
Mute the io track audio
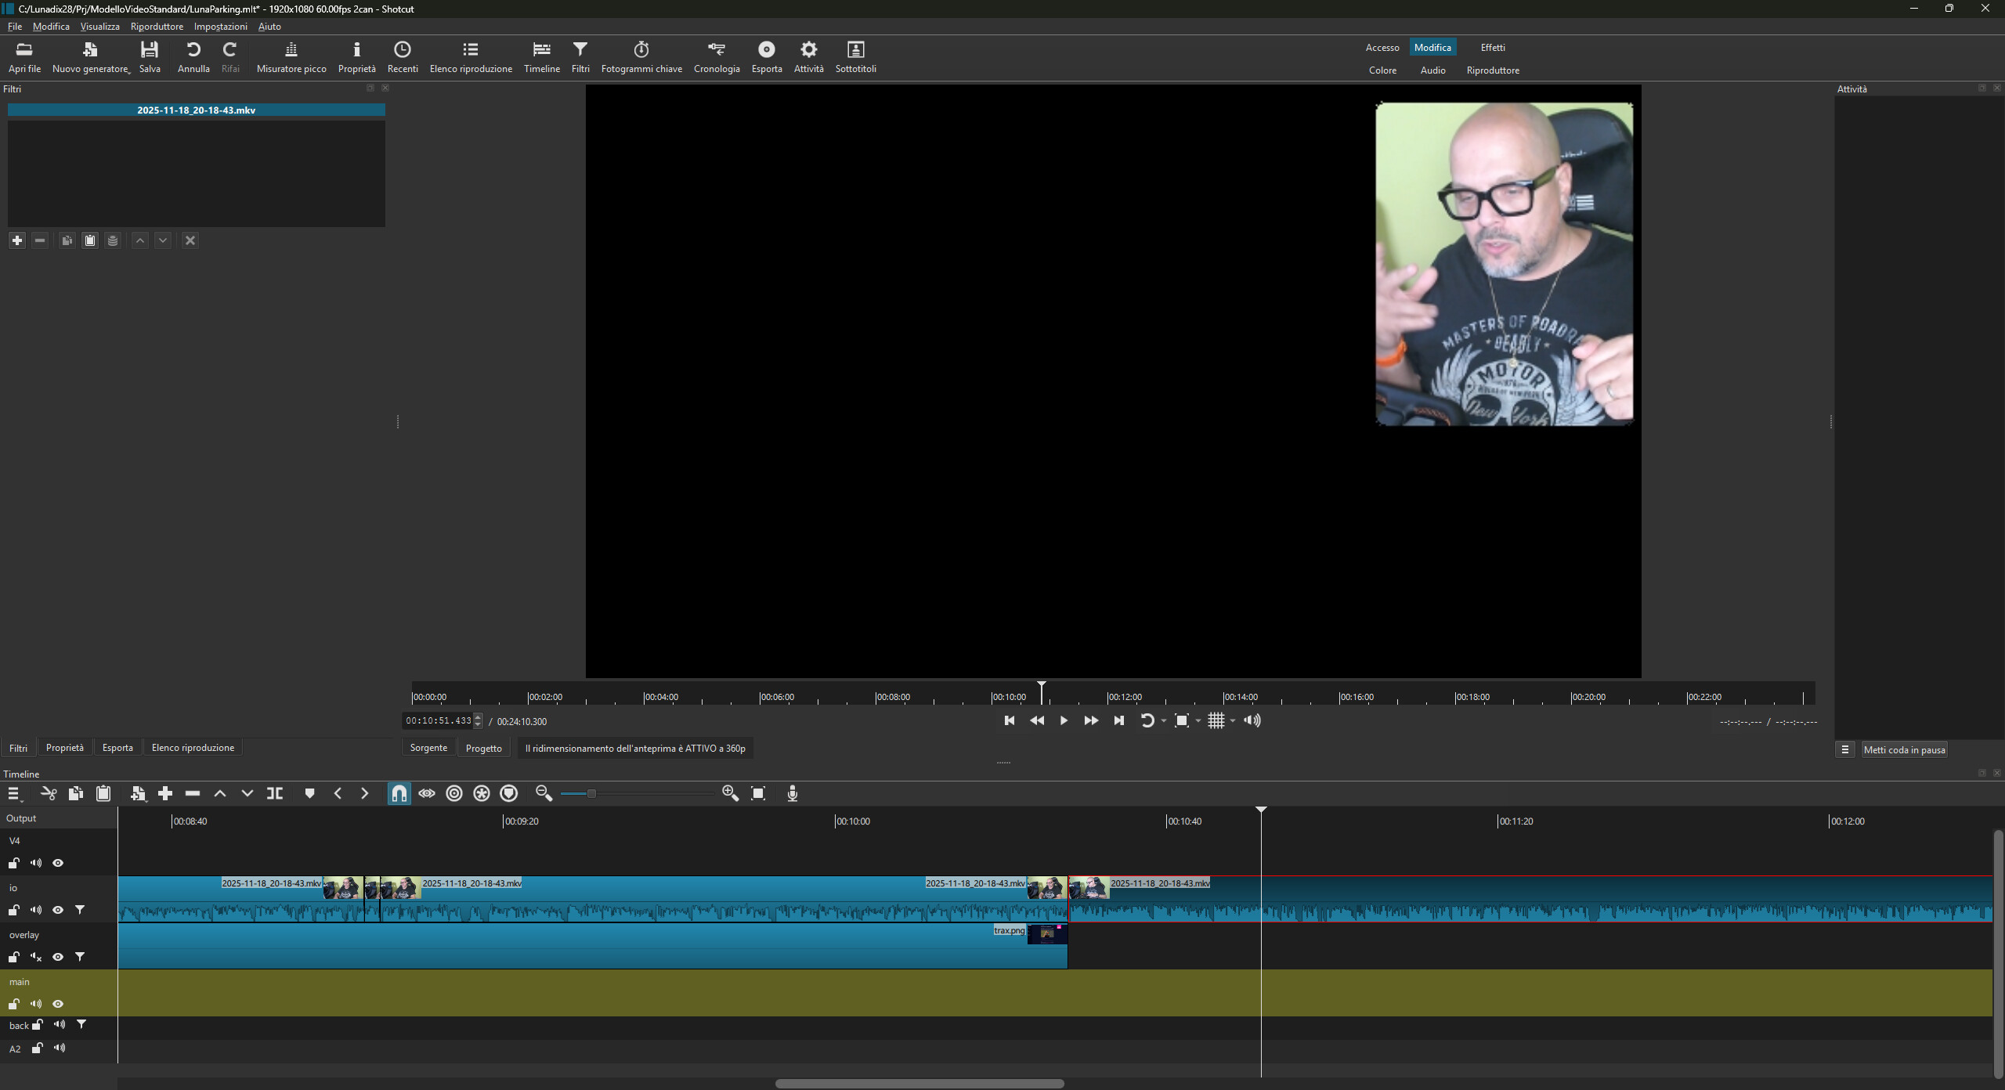[x=36, y=910]
